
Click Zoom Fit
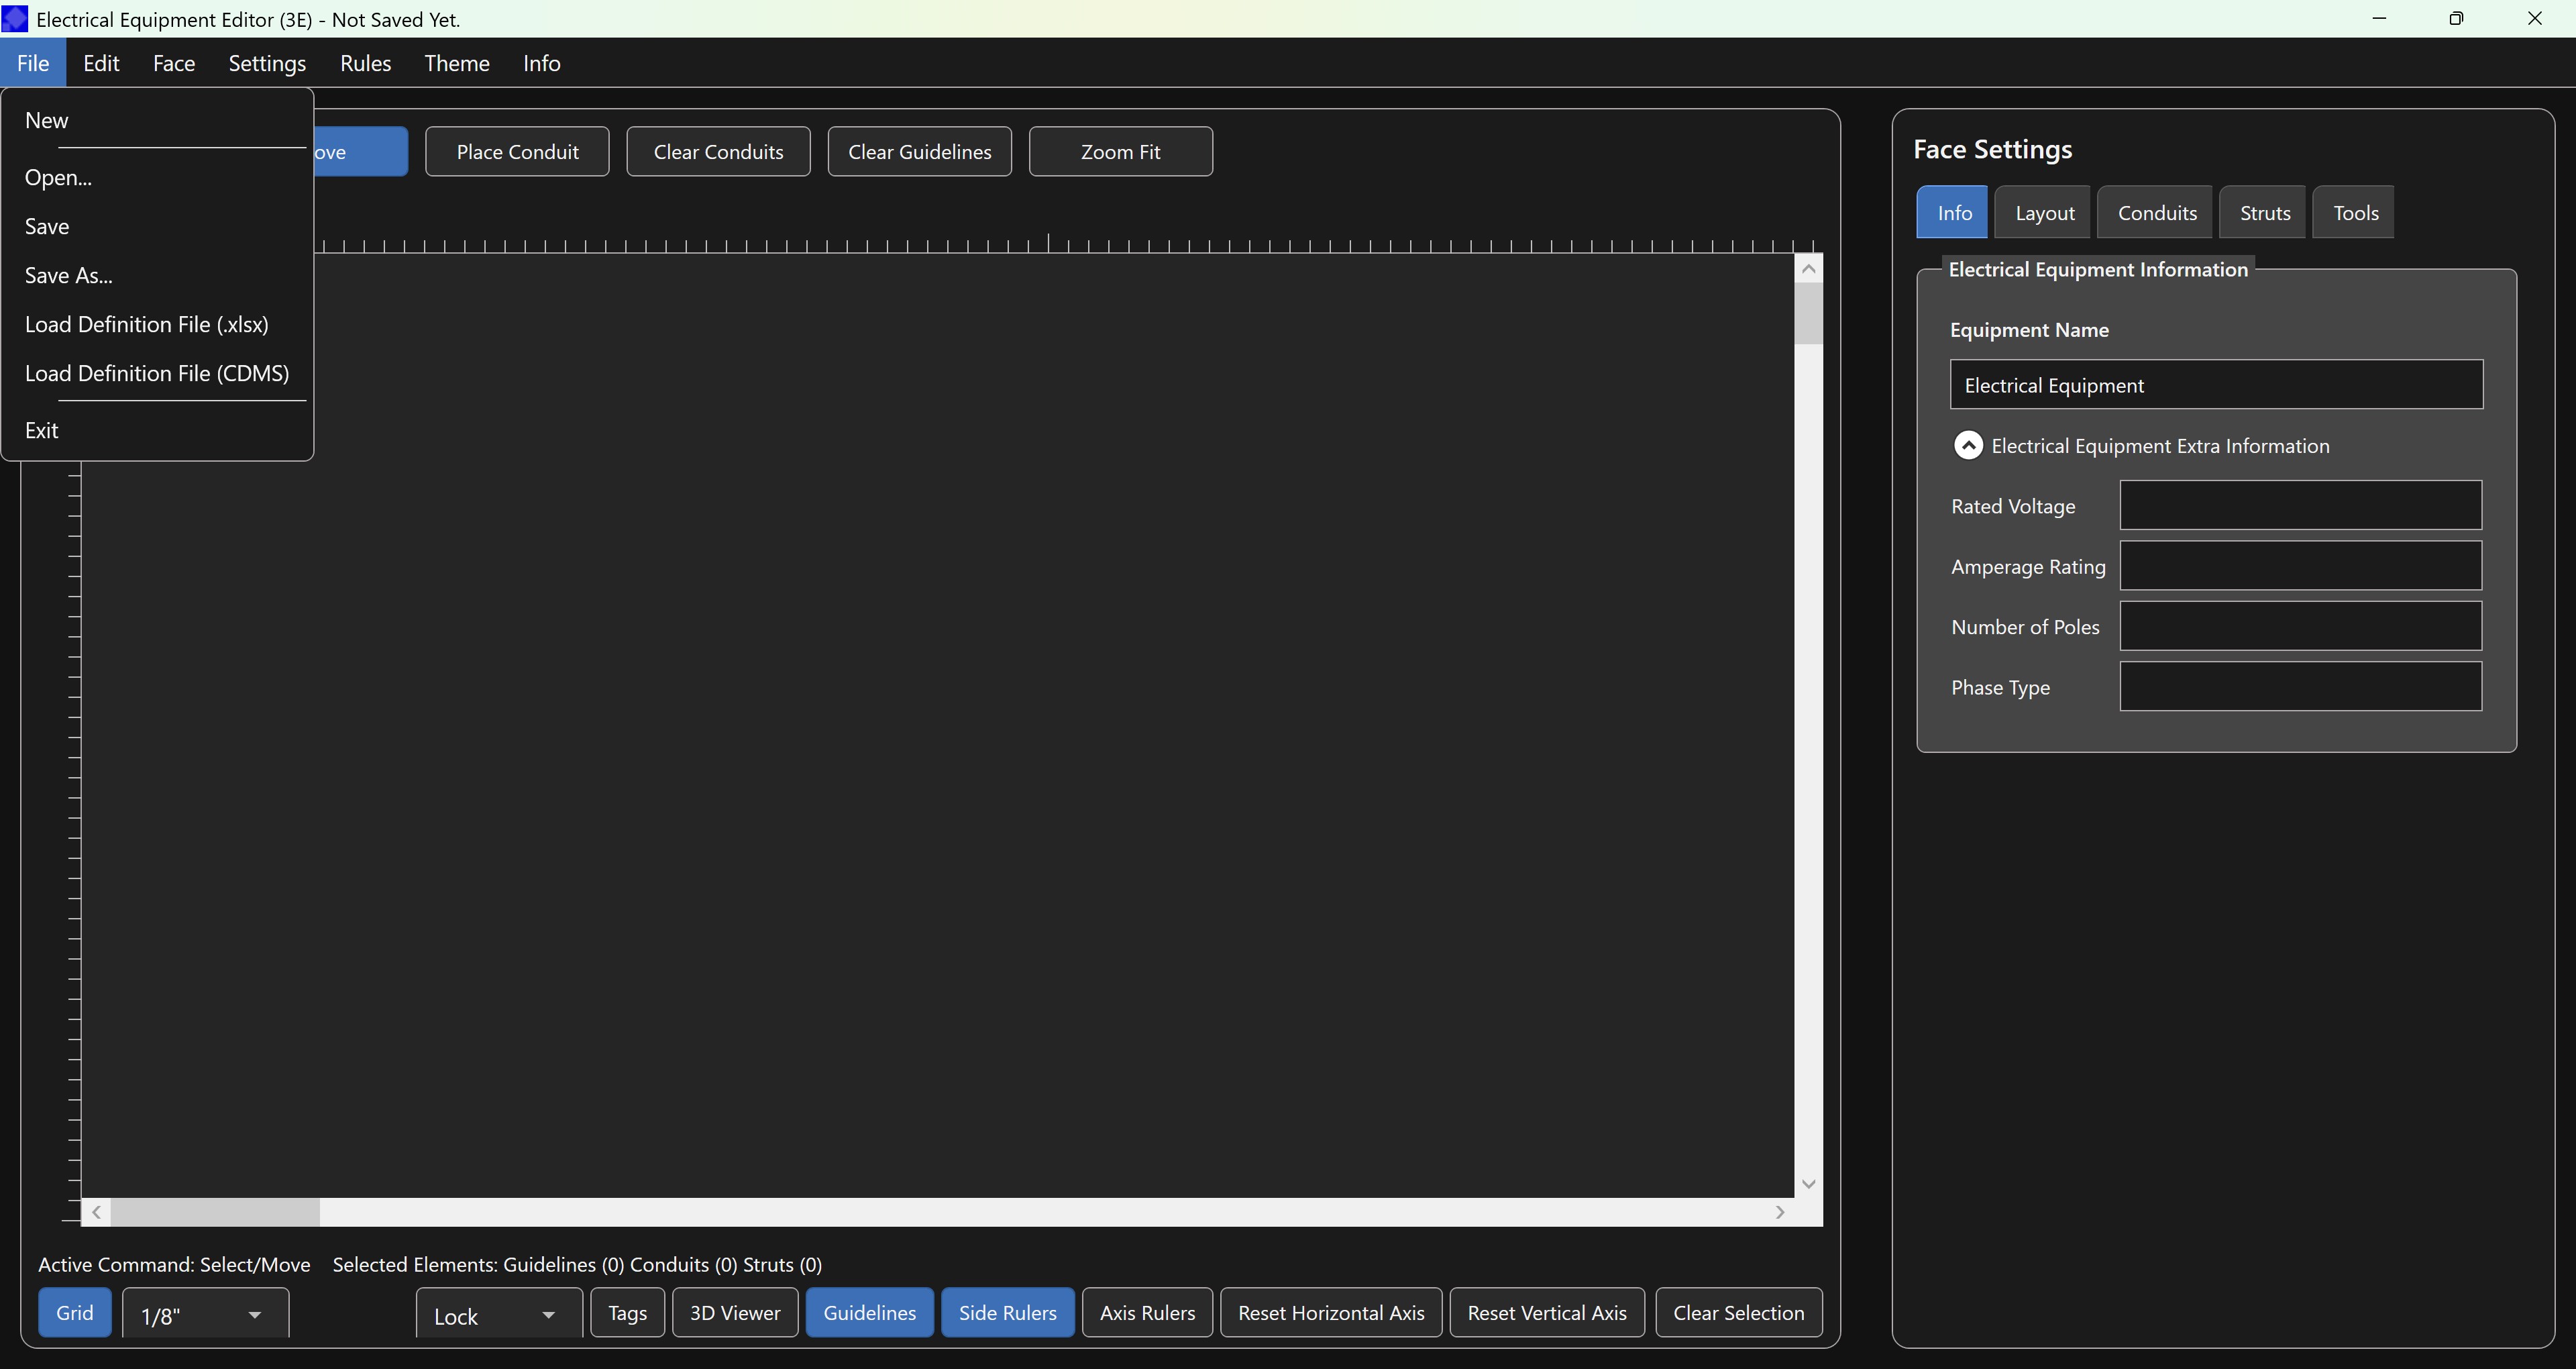coord(1121,151)
